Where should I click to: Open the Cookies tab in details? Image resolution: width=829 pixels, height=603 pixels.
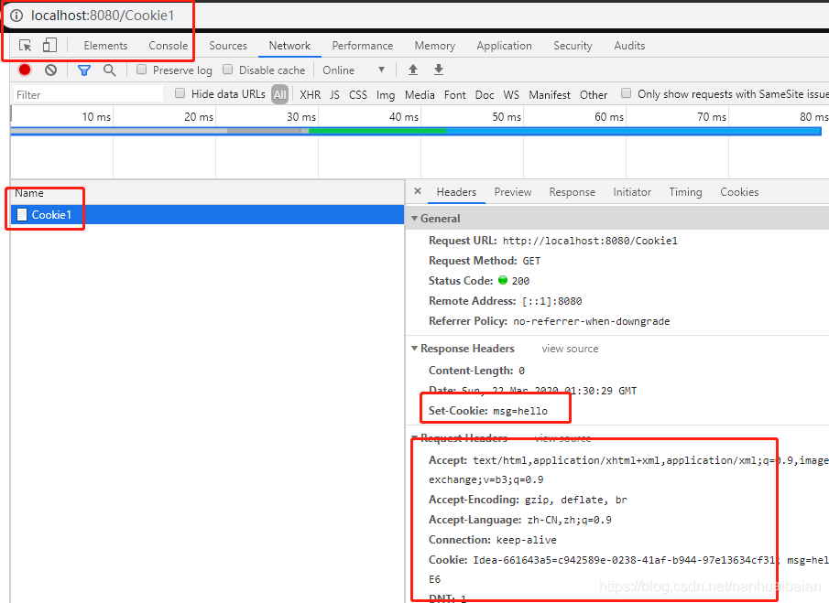[x=739, y=192]
